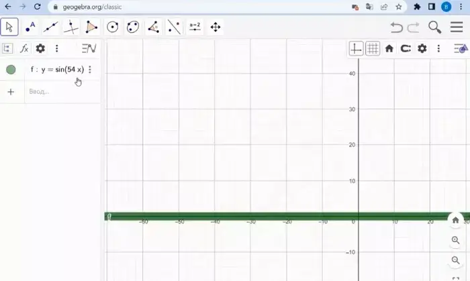Click the green sine graph band
This screenshot has height=281, width=470.
pyautogui.click(x=276, y=217)
